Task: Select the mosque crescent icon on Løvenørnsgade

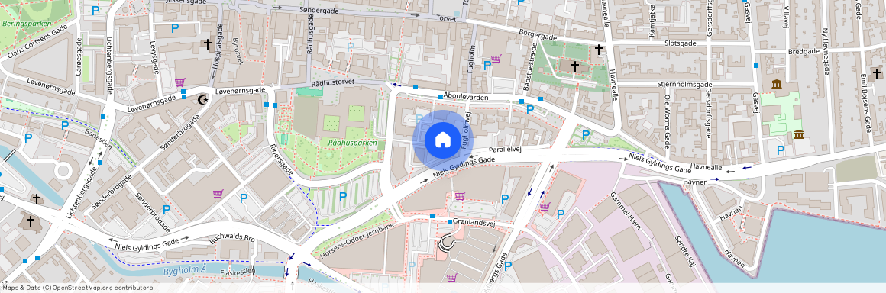Action: click(x=202, y=100)
